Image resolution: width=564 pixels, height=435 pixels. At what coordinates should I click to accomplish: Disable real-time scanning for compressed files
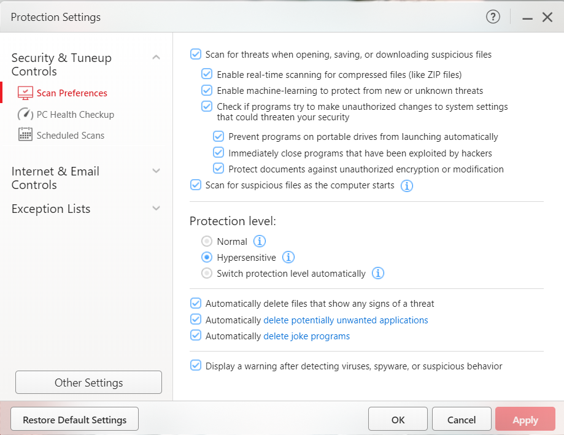click(x=207, y=74)
